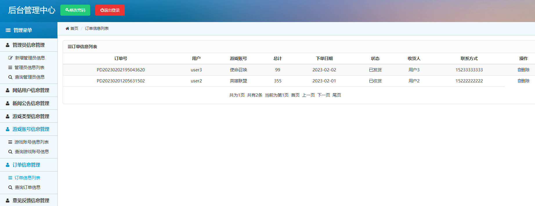Click 订单号 column header
This screenshot has width=535, height=206.
pos(121,58)
